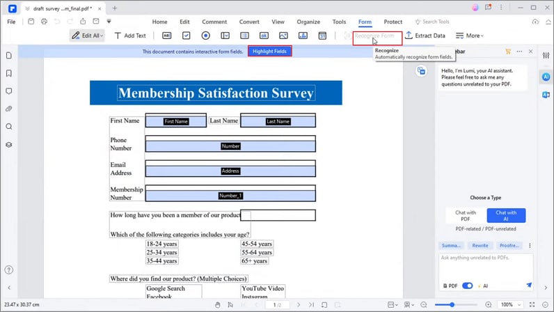Switch to the Organize tab
This screenshot has height=312, width=554.
point(308,22)
